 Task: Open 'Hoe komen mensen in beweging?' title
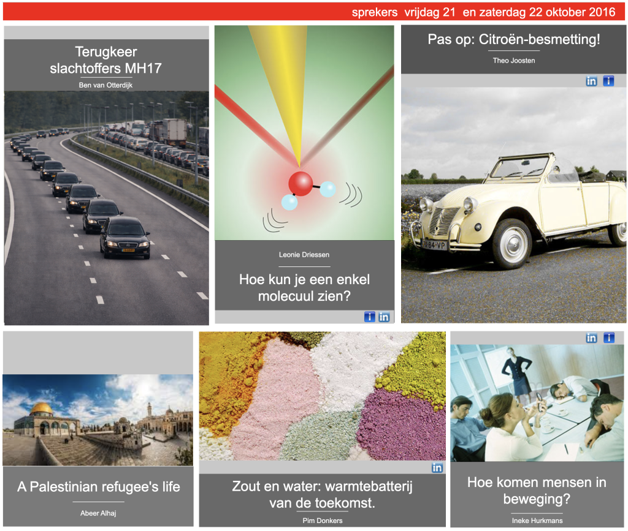click(x=537, y=491)
